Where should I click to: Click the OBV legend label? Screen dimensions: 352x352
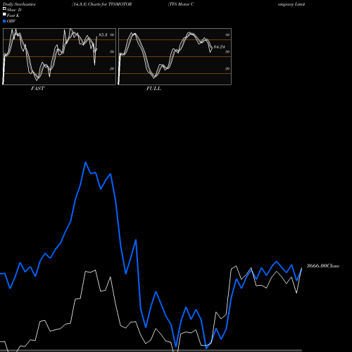[11, 21]
